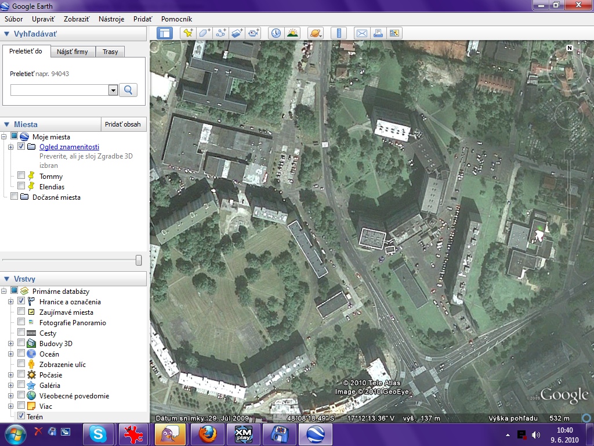Hide the sidebar using toolbar button
Screen dimensions: 594x446
[x=165, y=33]
